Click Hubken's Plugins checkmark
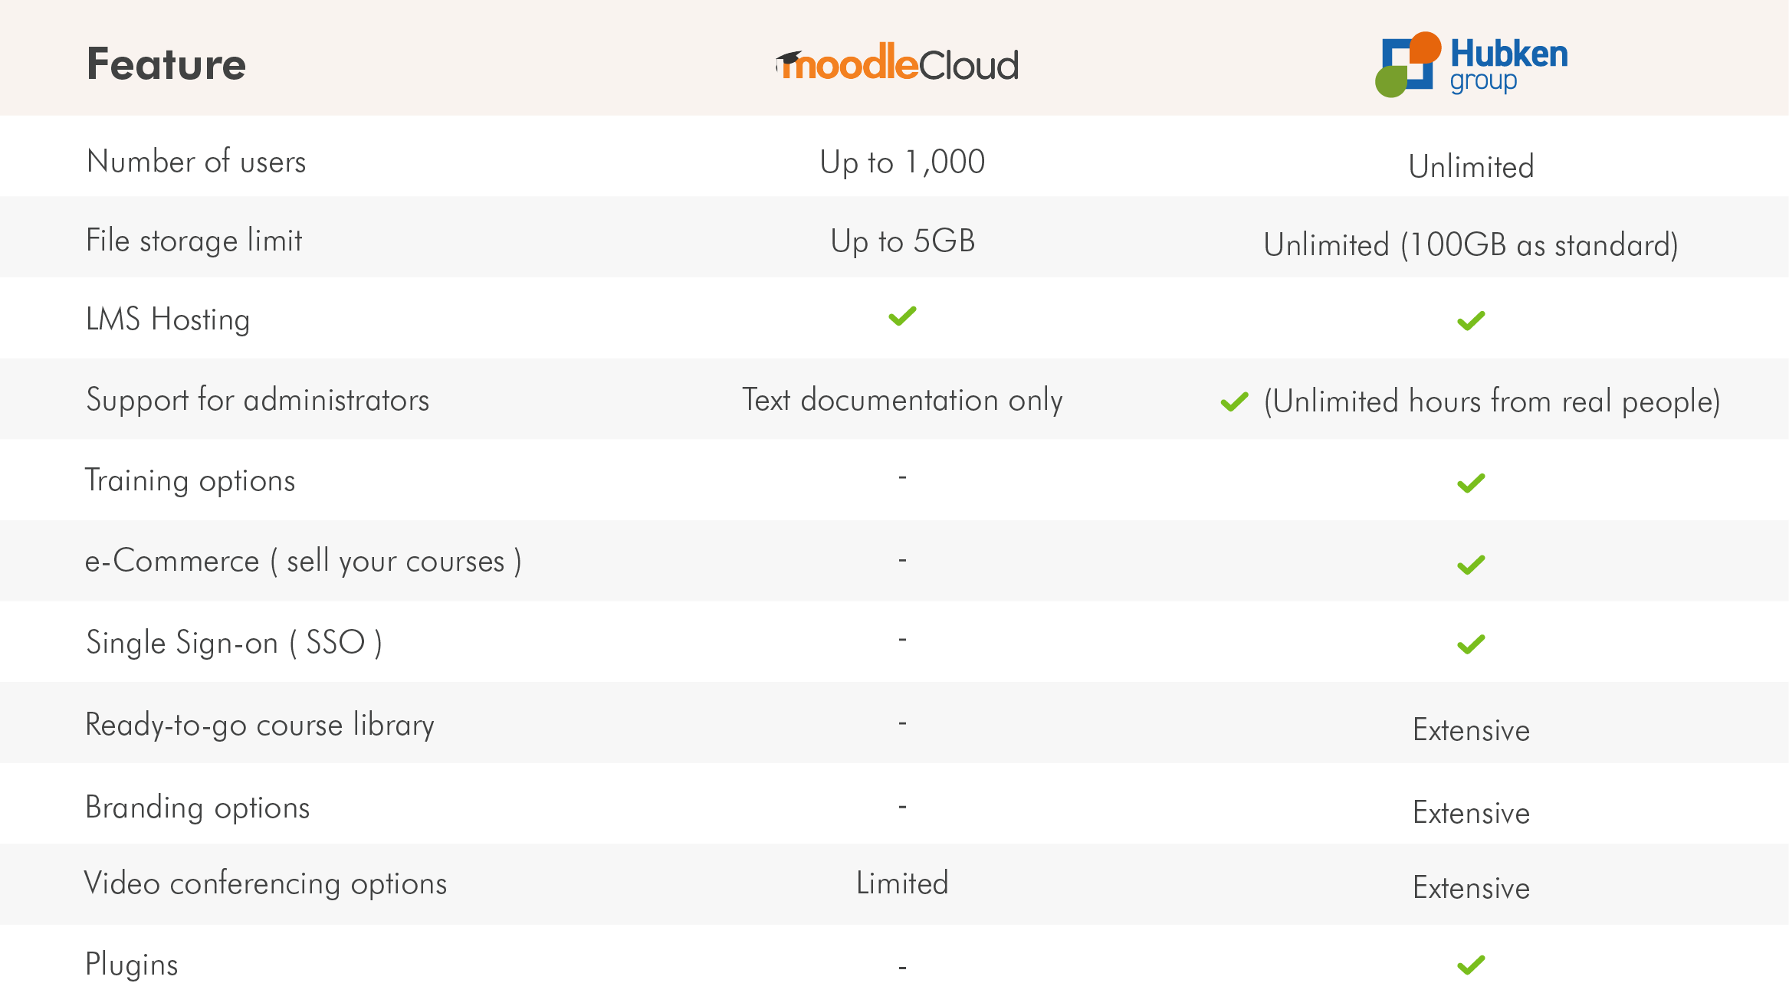The height and width of the screenshot is (1006, 1789). (1471, 965)
